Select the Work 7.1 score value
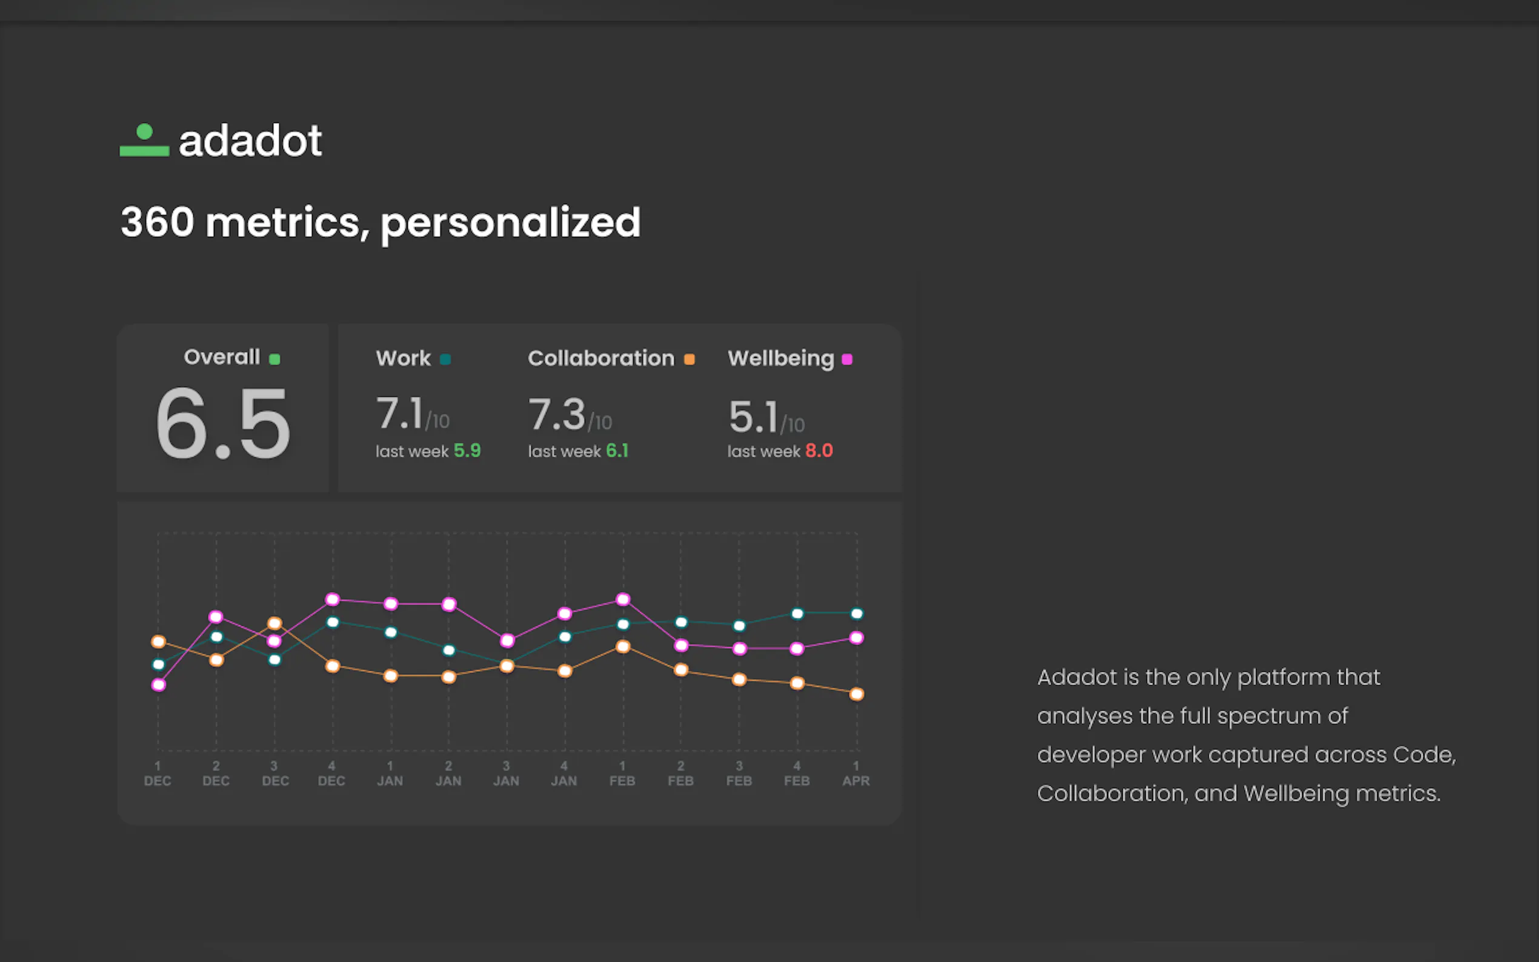The width and height of the screenshot is (1539, 962). pyautogui.click(x=399, y=413)
